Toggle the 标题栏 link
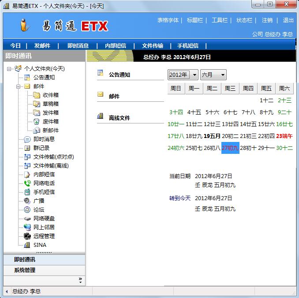Screen dimensions: 299x298 point(195,20)
